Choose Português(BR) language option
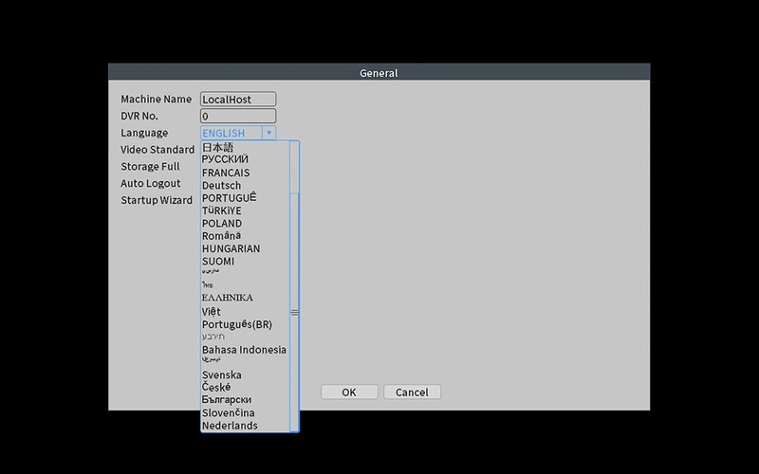759x474 pixels. (236, 324)
